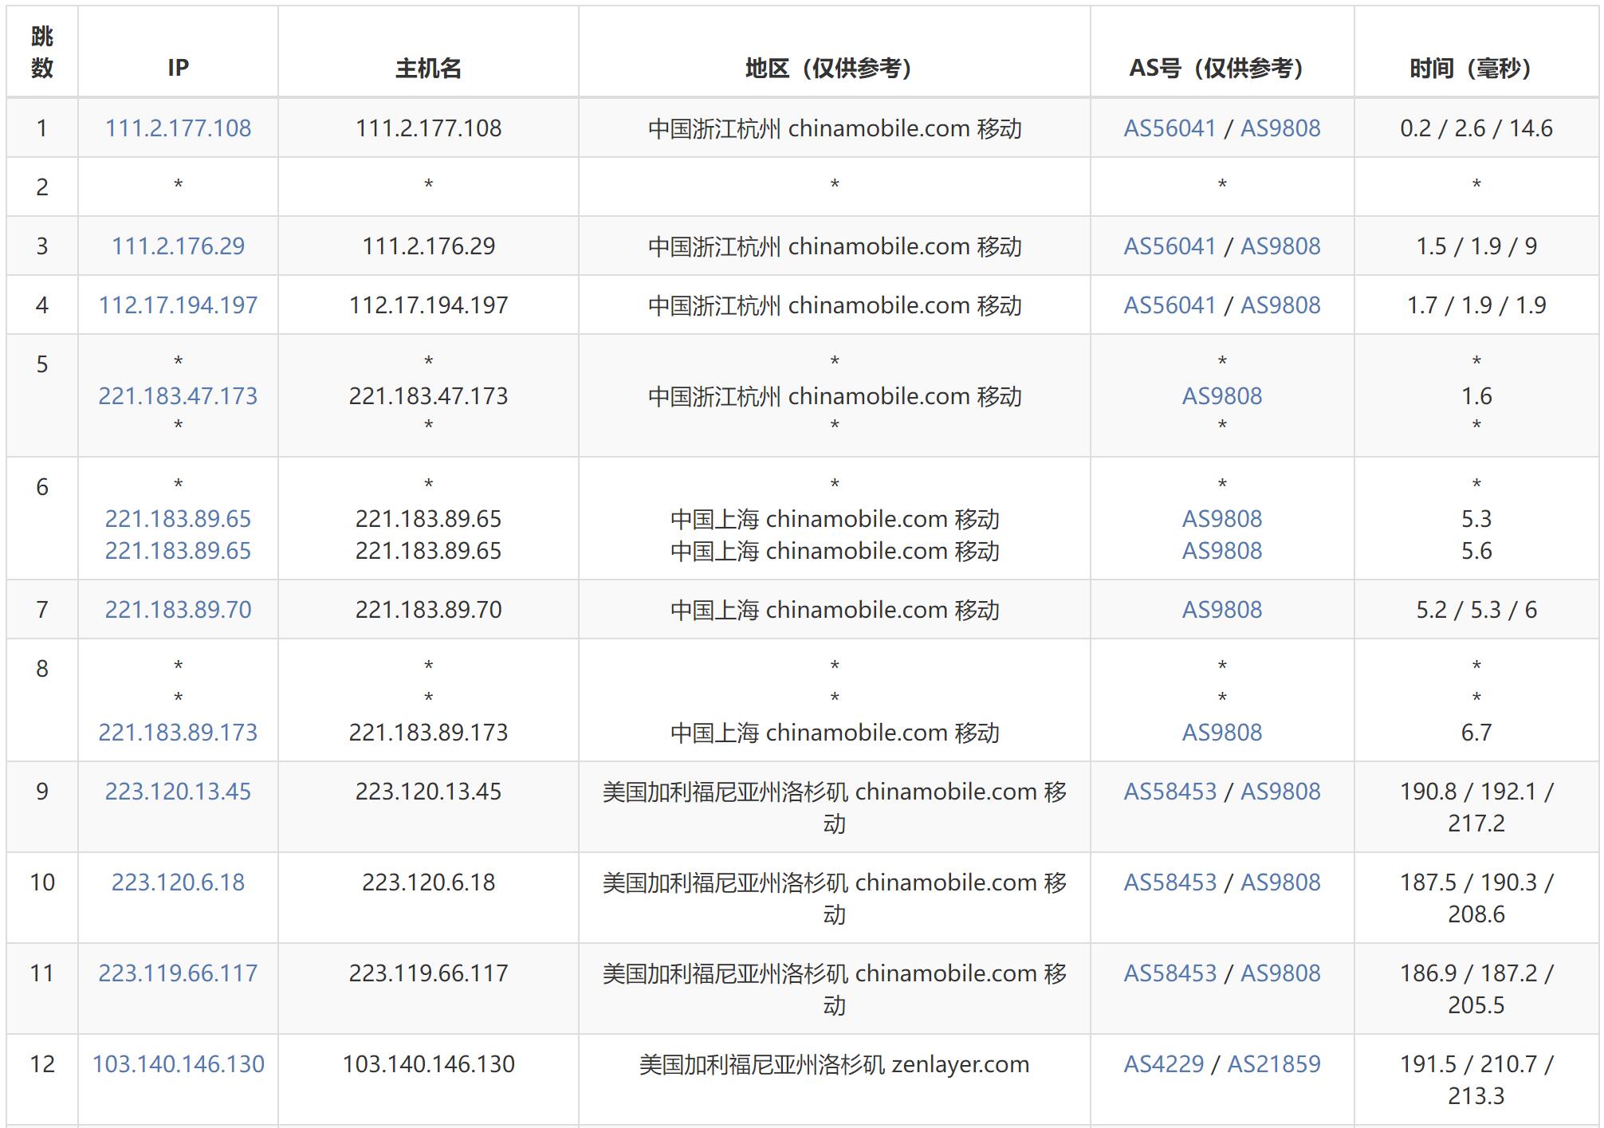Screen dimensions: 1604x1128
Task: Click the time value 1.7 / 1.9 / 1.9
Action: pos(1476,305)
